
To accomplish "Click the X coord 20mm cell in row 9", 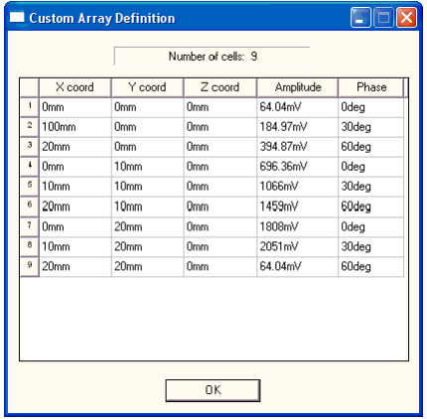I will coord(75,267).
